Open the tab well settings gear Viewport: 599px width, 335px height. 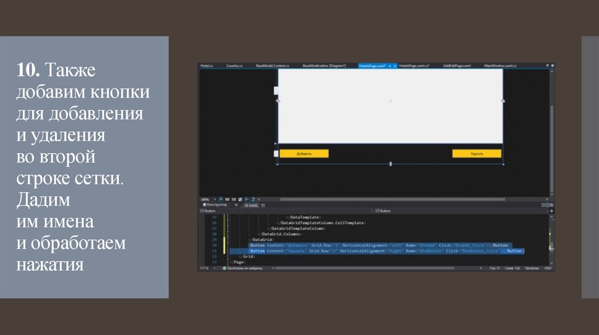552,66
